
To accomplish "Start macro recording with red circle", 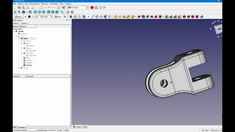I will click(92, 7).
